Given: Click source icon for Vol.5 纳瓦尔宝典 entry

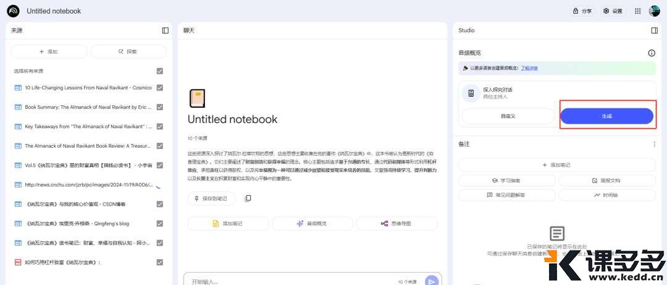Looking at the screenshot, I should tap(18, 166).
